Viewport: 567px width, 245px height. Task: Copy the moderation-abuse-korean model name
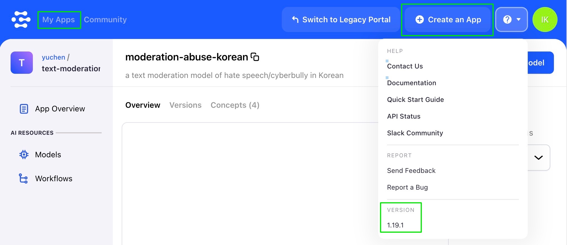point(255,57)
